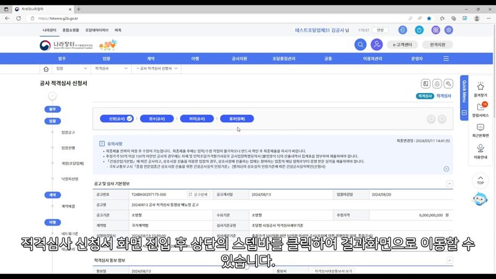
Task: Open the hamburger all-menu icon
Action: coord(446,58)
